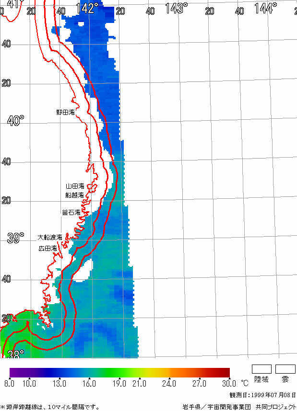297x411 pixels.
Task: Click the 144° longitude label
Action: 265,8
